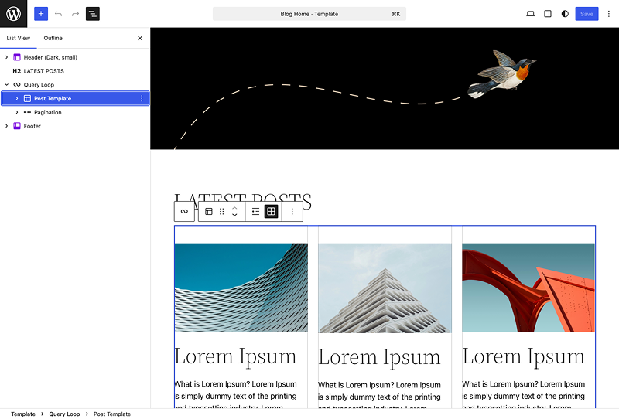This screenshot has width=619, height=419.
Task: Undo the last change
Action: pyautogui.click(x=59, y=14)
